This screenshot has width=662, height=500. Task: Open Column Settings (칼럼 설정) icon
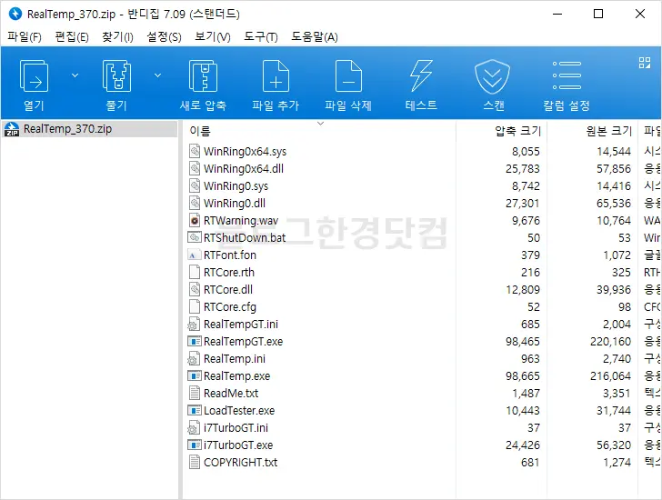click(567, 75)
